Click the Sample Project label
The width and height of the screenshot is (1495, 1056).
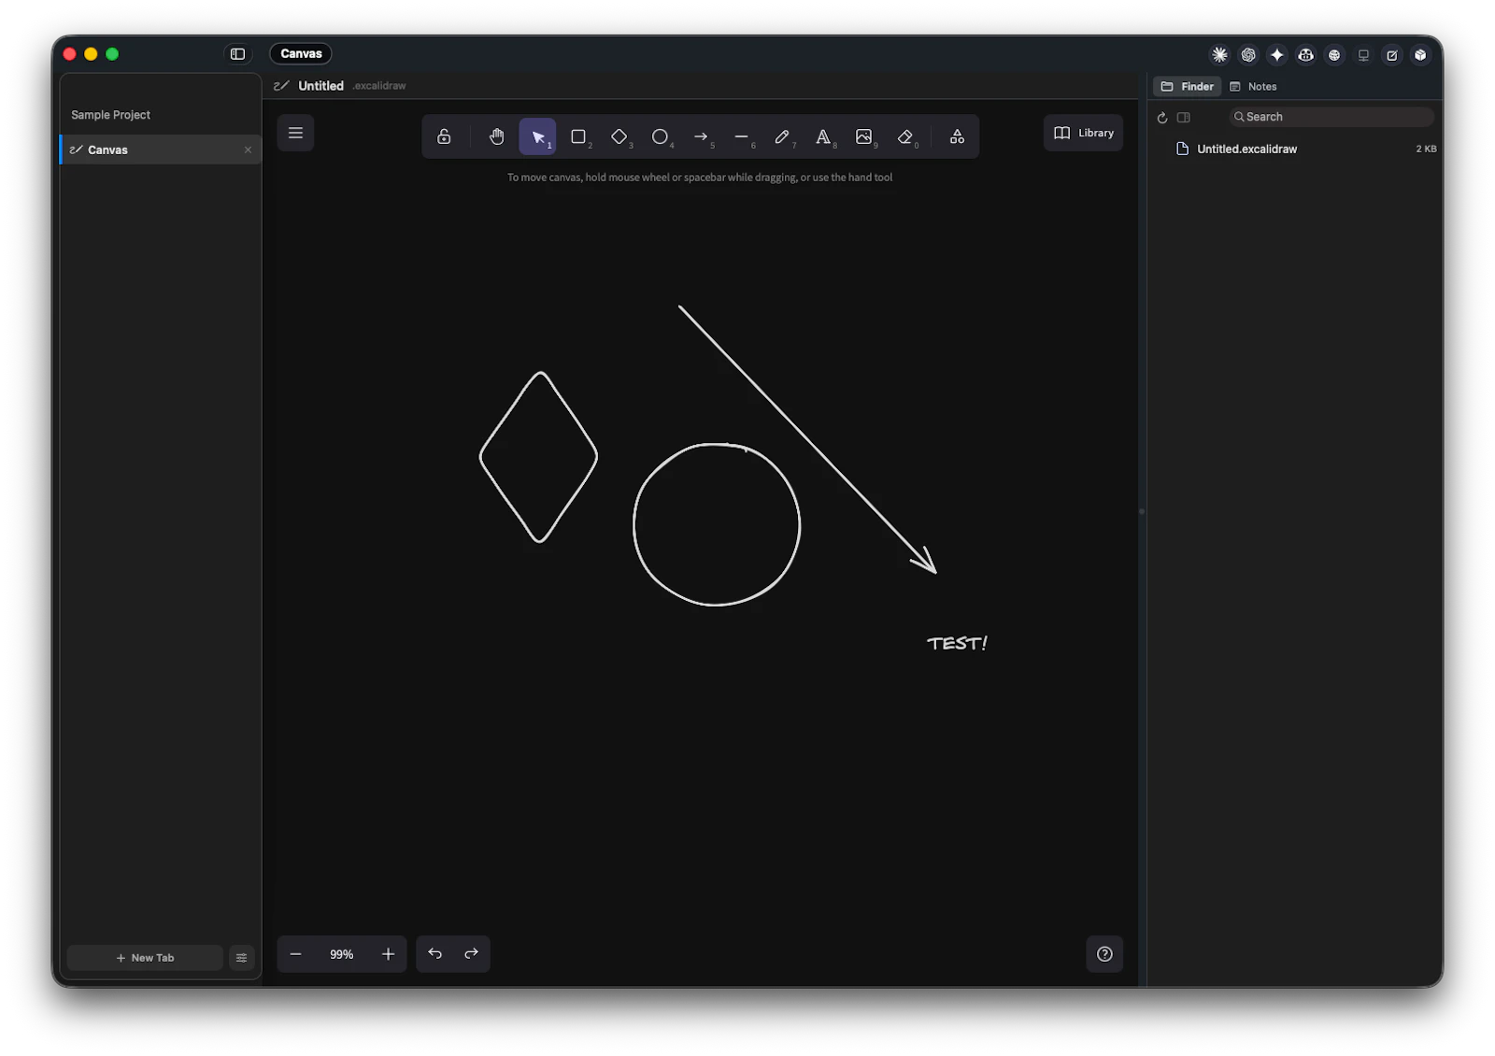110,115
